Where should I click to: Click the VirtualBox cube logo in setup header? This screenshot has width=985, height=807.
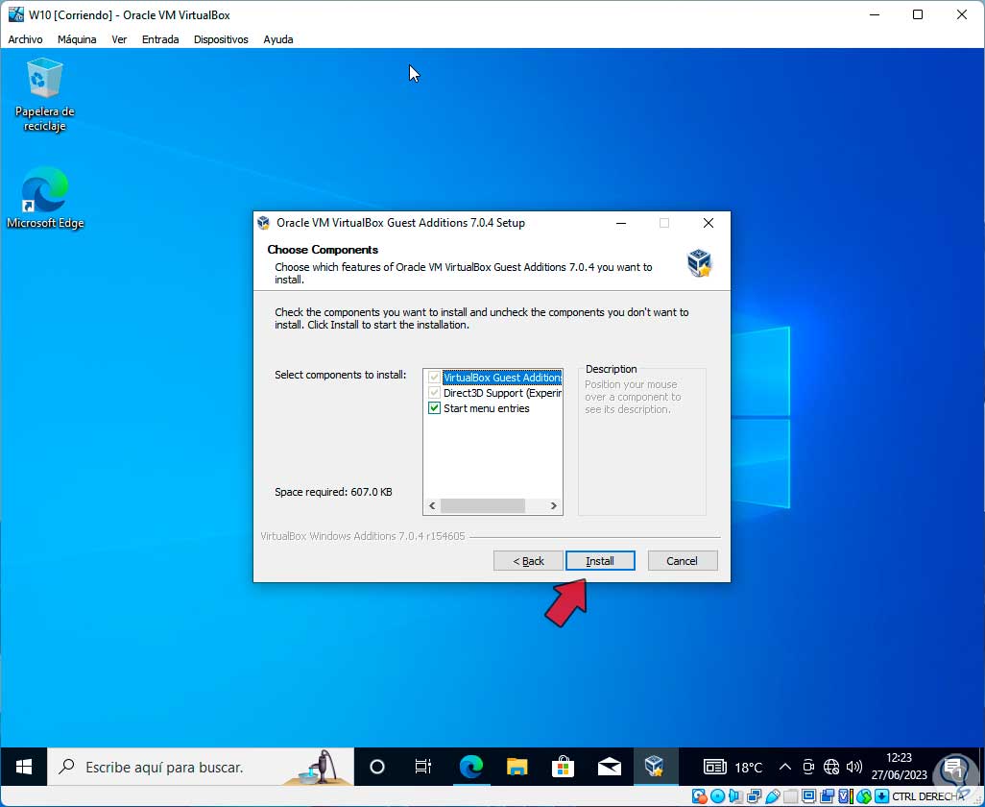699,262
